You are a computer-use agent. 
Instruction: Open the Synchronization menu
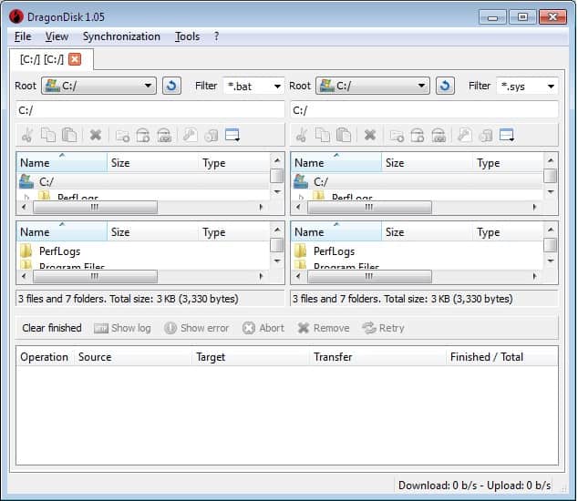point(121,36)
